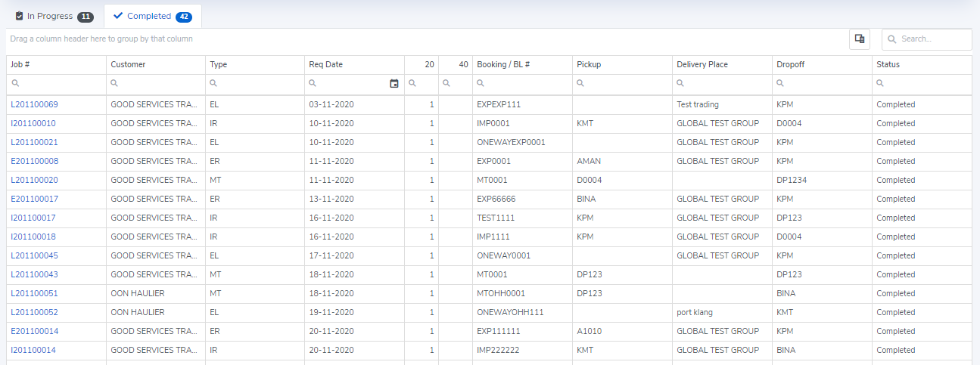Click the Booking / BL # filter icon
Viewport: 980px width, 365px height.
481,84
